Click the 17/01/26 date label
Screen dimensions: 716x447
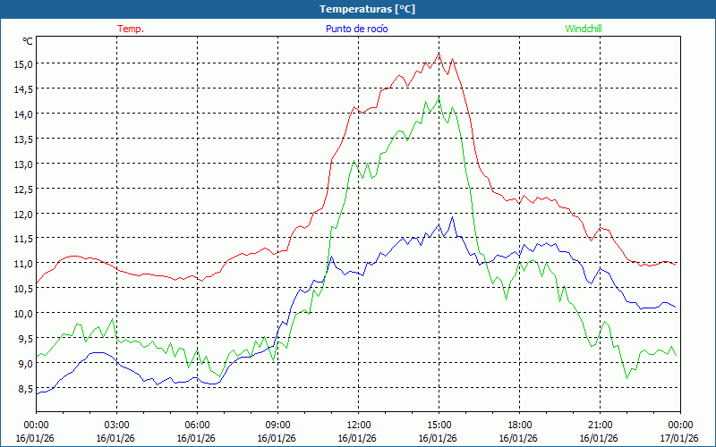(679, 438)
